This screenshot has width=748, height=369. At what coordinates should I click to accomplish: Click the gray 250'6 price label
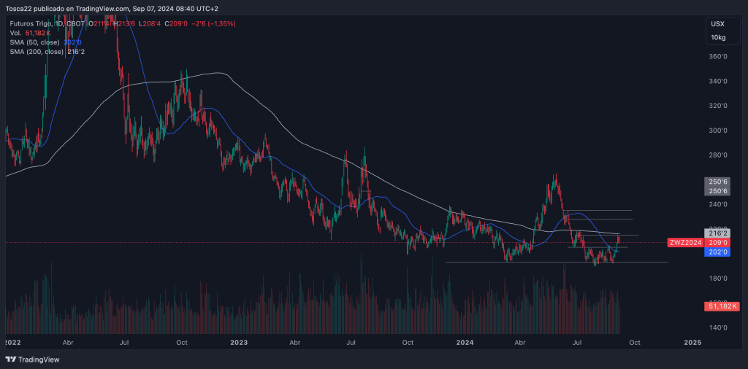click(718, 182)
